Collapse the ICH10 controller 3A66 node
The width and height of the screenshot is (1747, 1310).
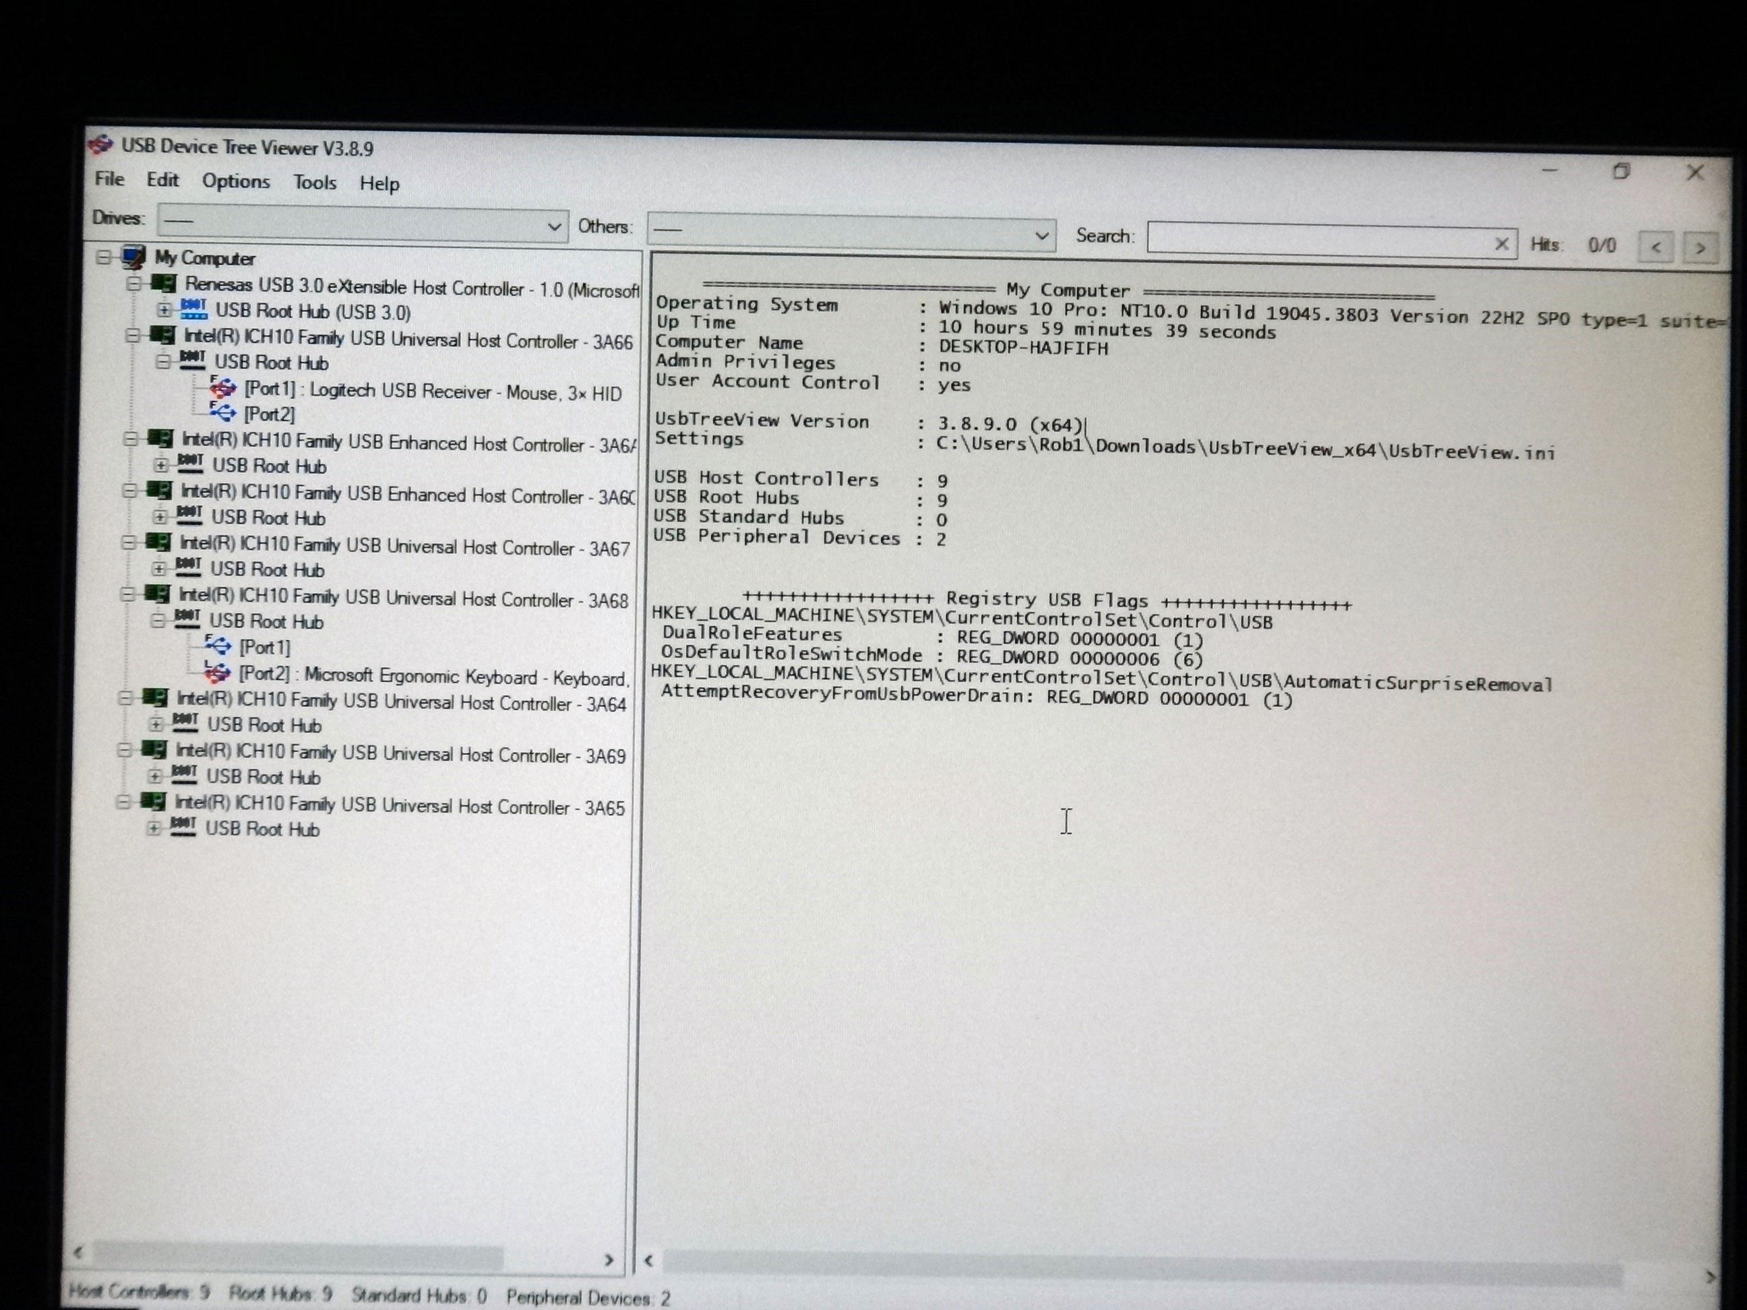133,336
